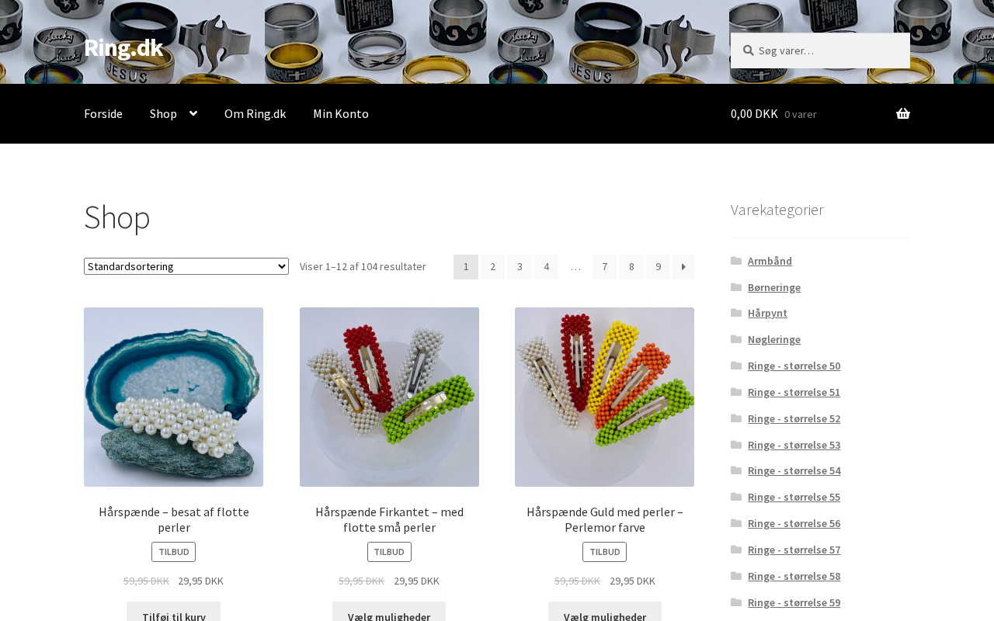Click the folder icon beside Børneringe
The image size is (994, 621).
736,287
